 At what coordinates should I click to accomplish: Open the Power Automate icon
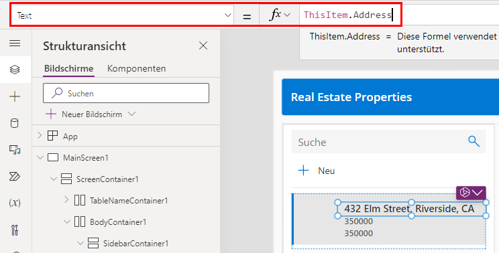[15, 176]
